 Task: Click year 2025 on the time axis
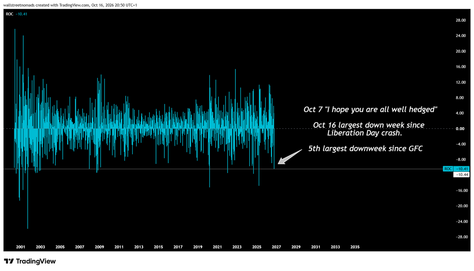(257, 247)
